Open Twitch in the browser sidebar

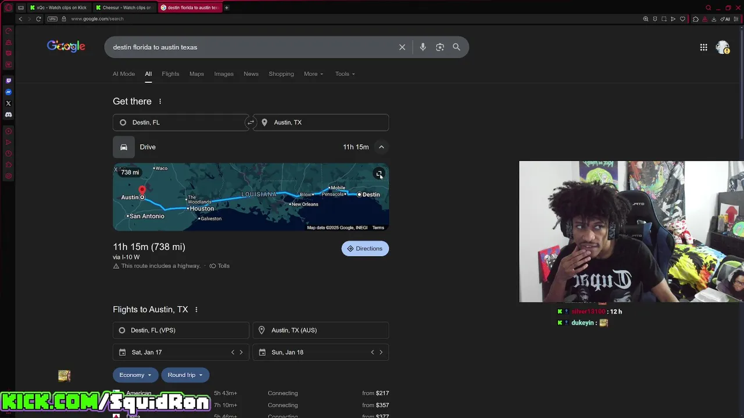coord(8,81)
